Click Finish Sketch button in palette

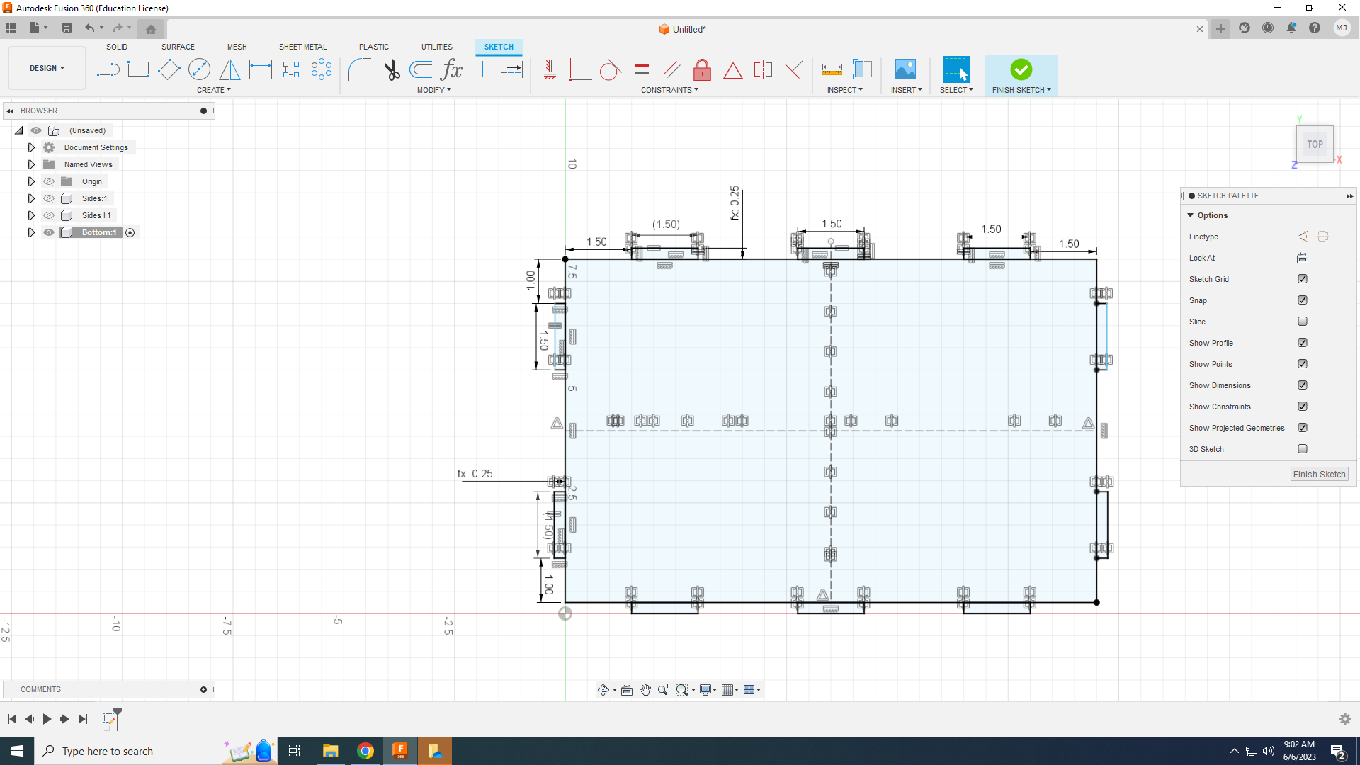[x=1318, y=475]
